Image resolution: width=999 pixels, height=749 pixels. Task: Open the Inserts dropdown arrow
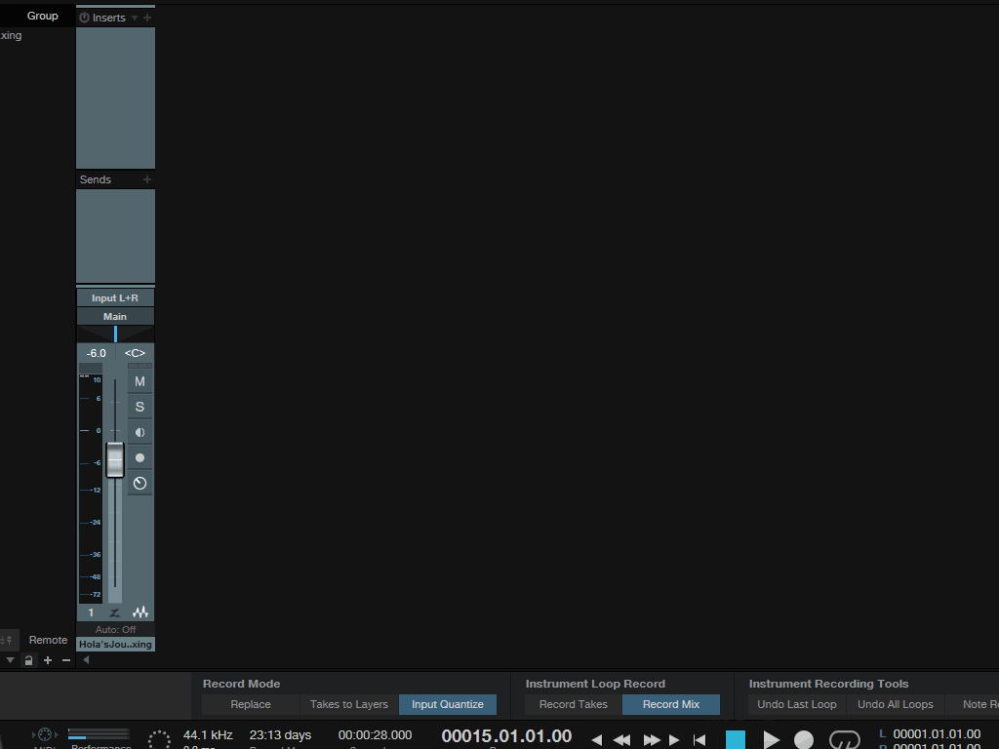135,18
